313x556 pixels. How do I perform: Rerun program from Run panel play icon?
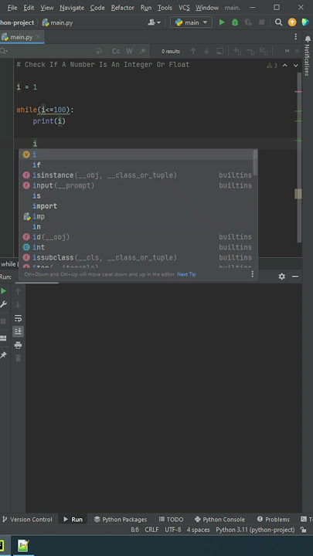[x=4, y=291]
